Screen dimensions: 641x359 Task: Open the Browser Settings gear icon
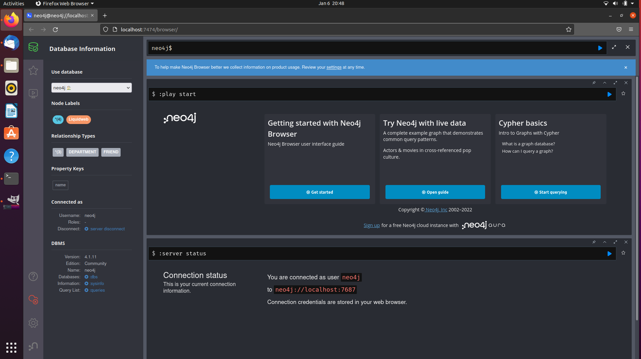point(33,323)
